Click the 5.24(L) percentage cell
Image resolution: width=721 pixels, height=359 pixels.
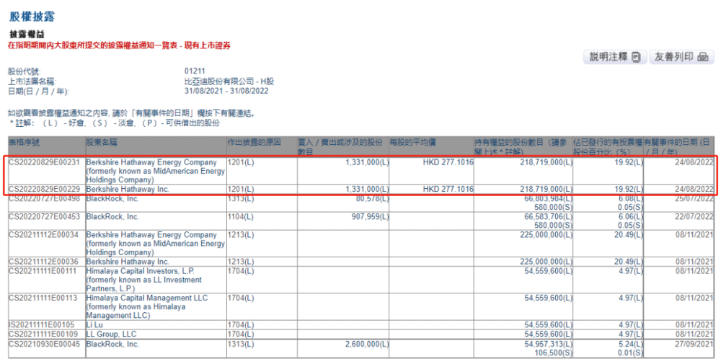pyautogui.click(x=630, y=344)
